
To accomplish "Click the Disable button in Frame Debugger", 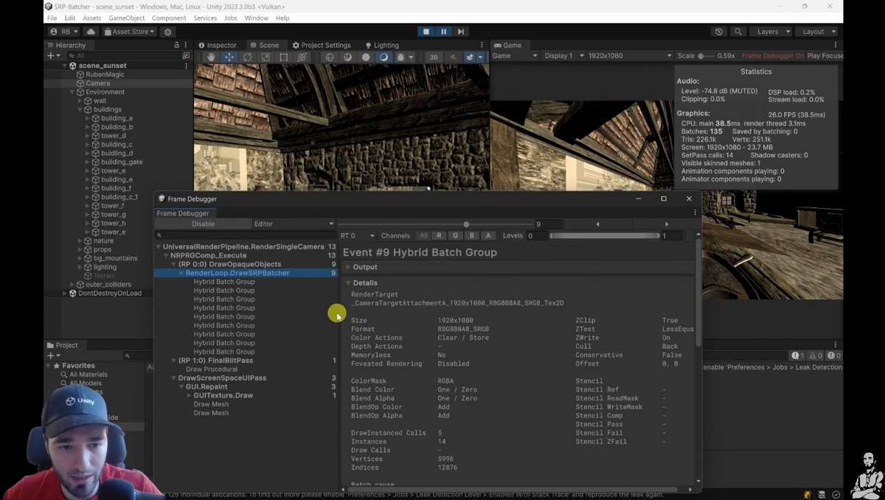I will 203,223.
